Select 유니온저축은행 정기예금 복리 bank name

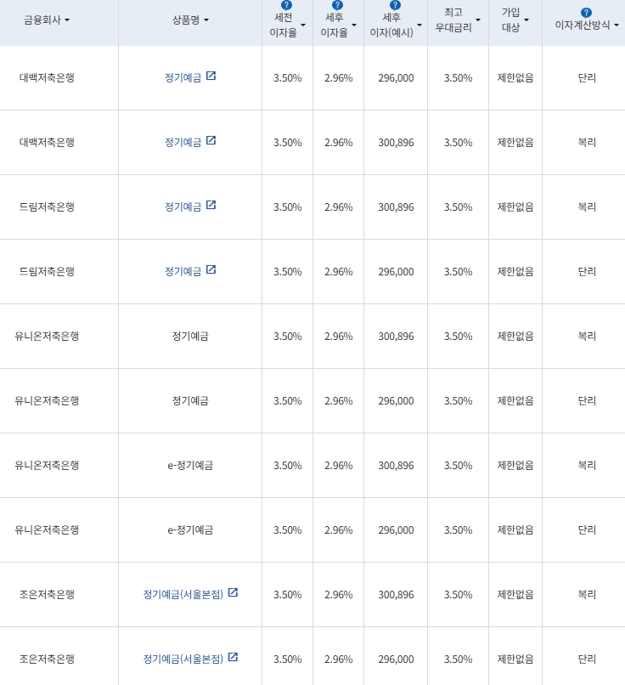[47, 337]
